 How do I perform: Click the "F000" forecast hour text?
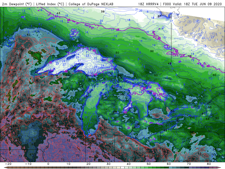[x=167, y=4]
